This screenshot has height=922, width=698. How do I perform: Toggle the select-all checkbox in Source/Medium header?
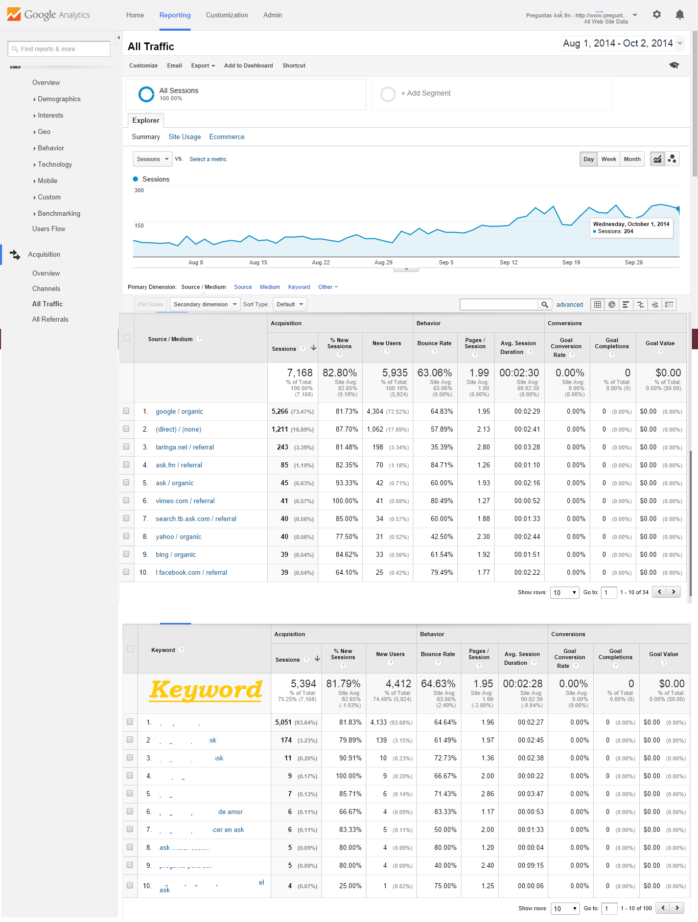pos(127,338)
